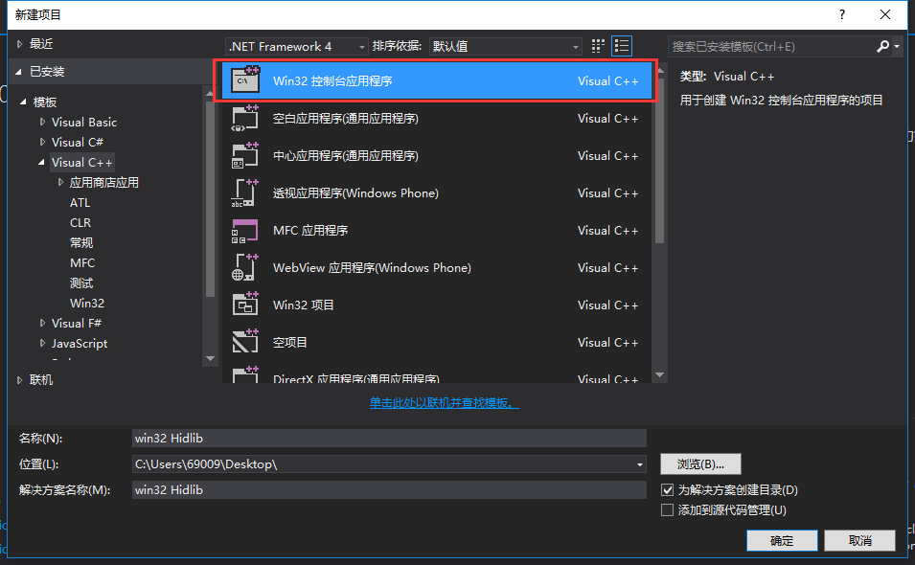Click the search magnifier icon
This screenshot has height=565, width=915.
(882, 46)
